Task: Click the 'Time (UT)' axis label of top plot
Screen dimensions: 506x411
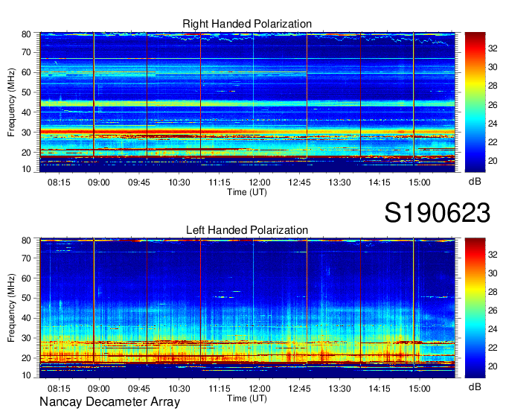Action: [x=247, y=192]
